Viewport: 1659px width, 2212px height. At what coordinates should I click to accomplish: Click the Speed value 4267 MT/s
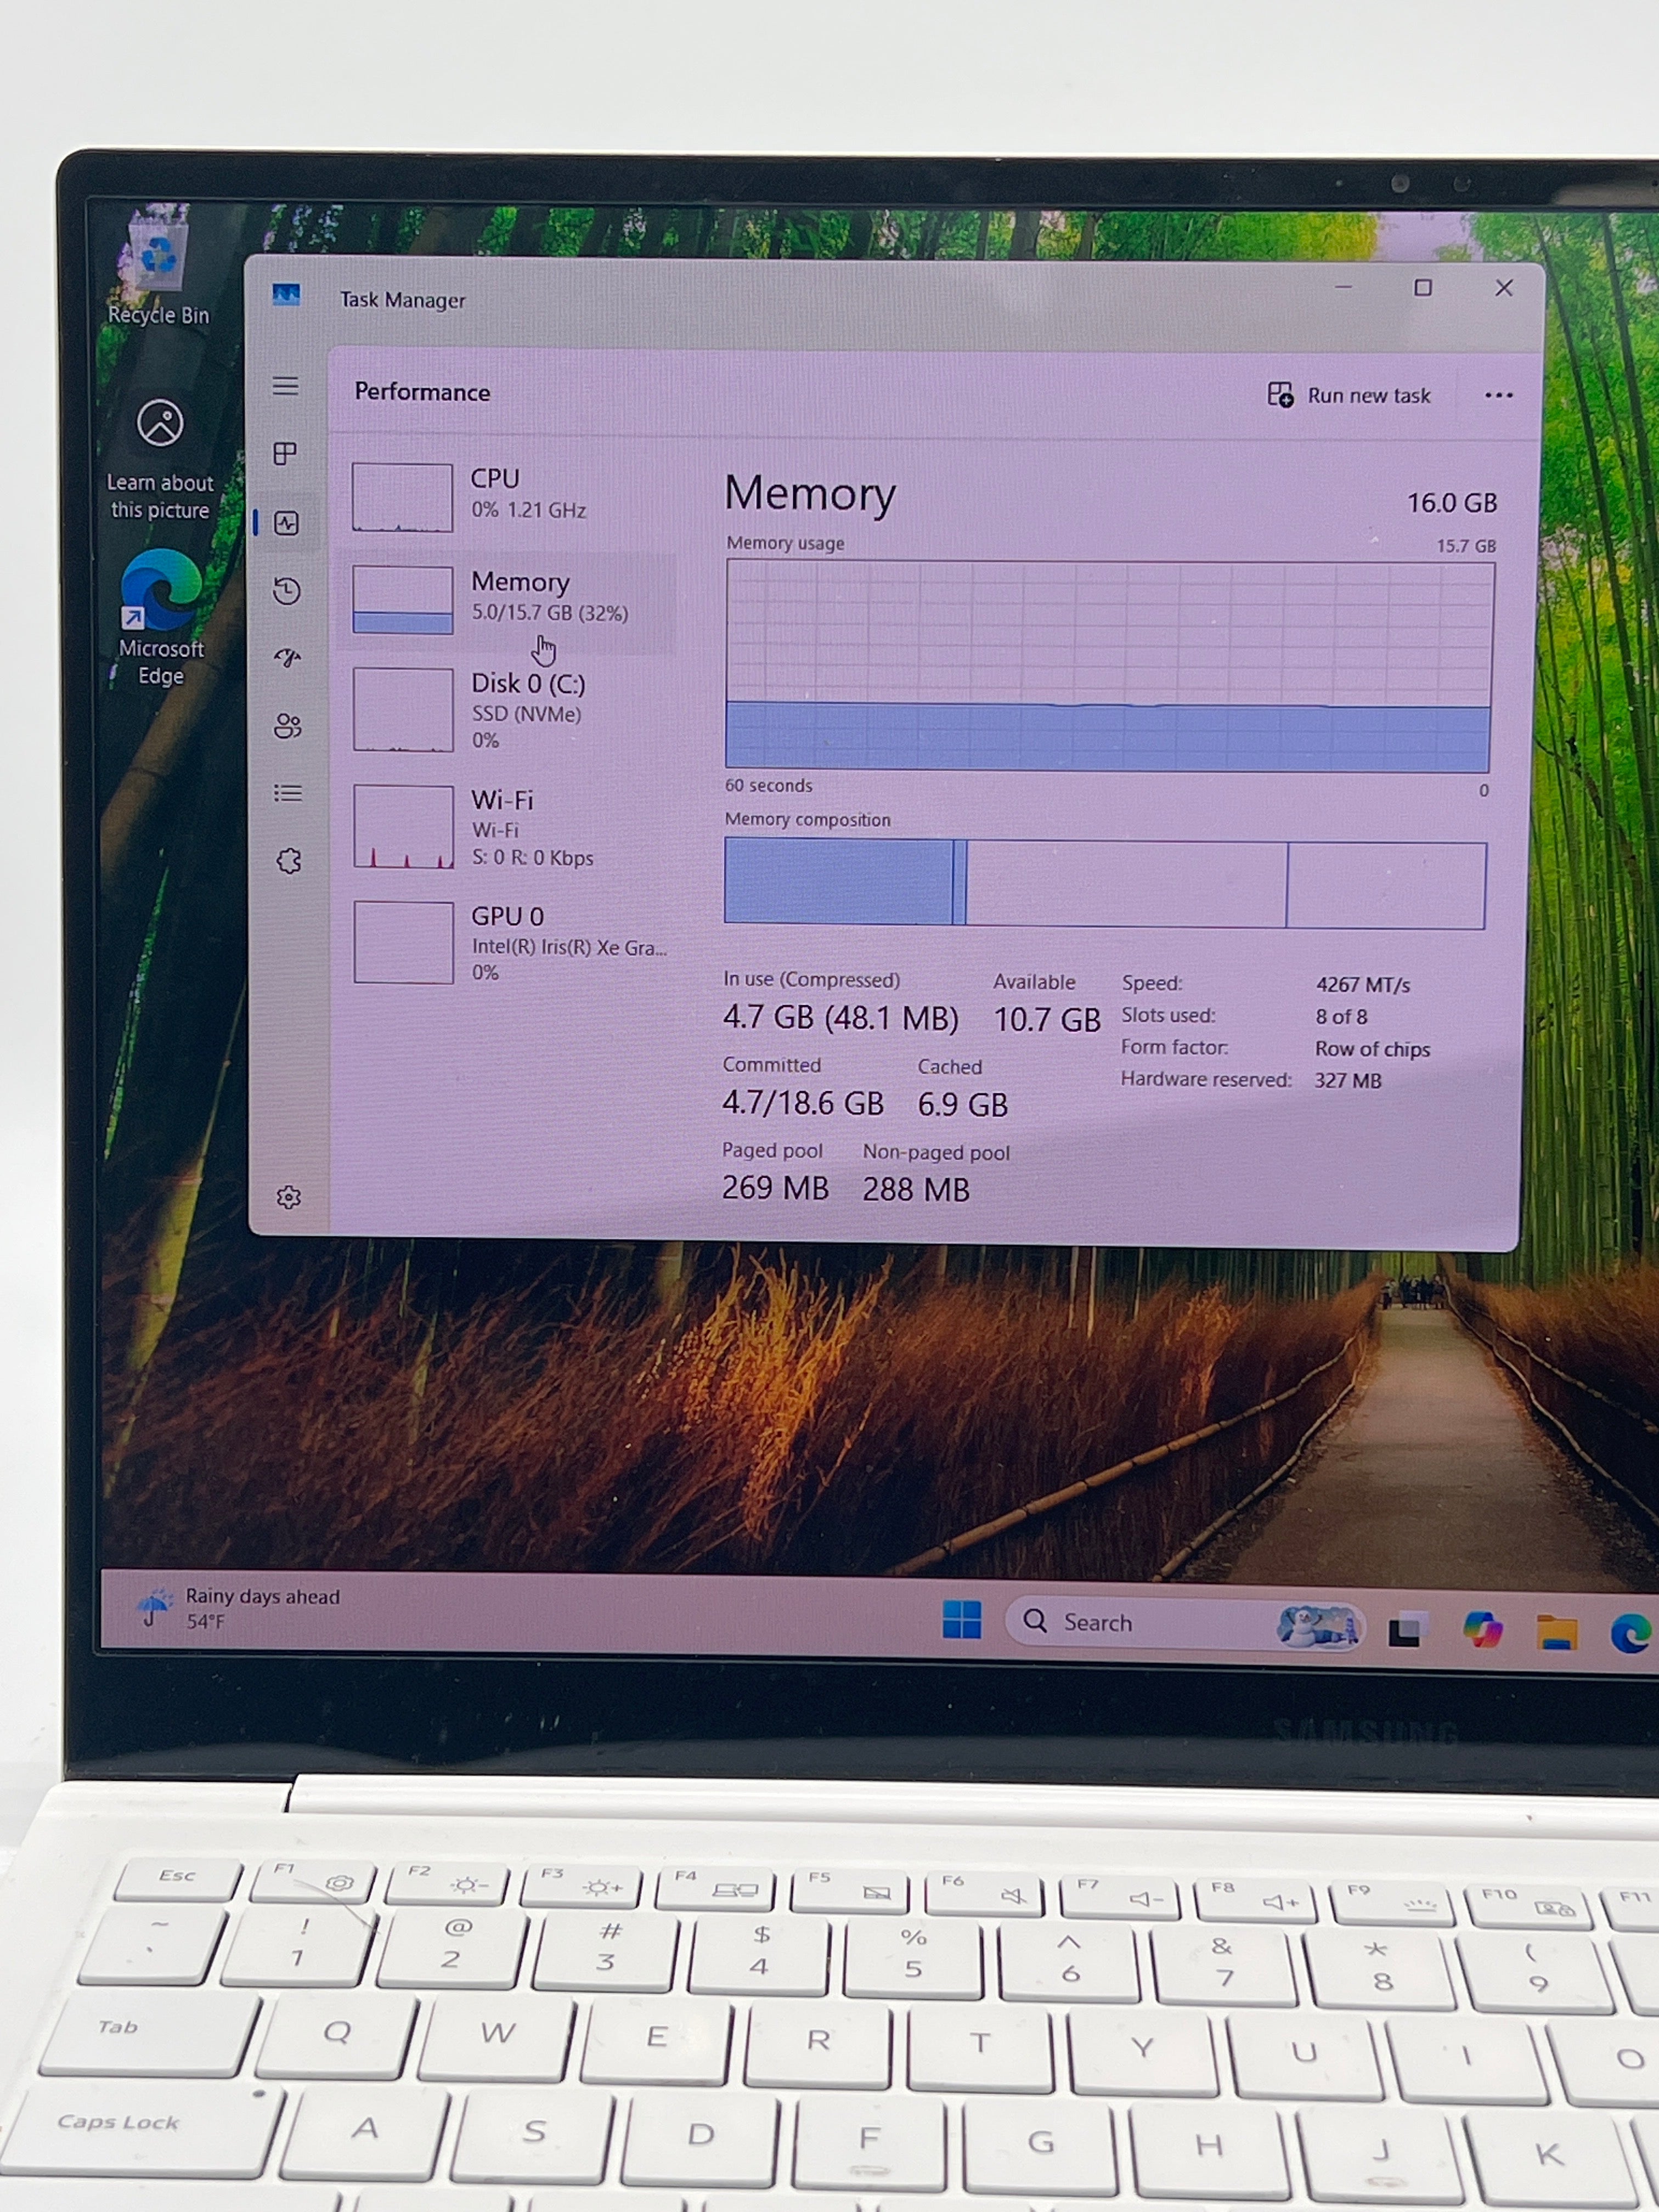click(1363, 985)
